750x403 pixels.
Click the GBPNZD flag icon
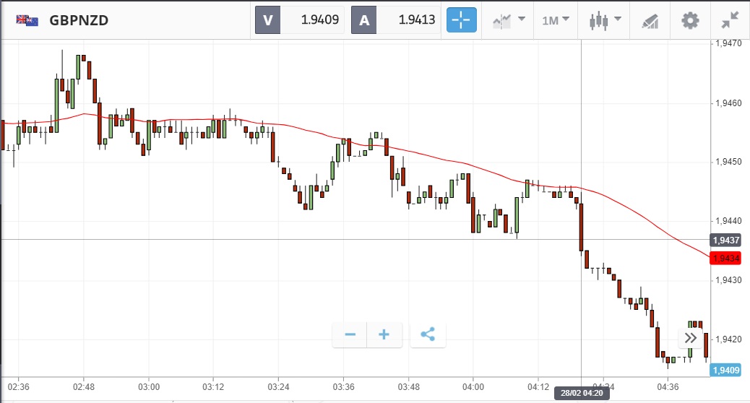point(27,20)
